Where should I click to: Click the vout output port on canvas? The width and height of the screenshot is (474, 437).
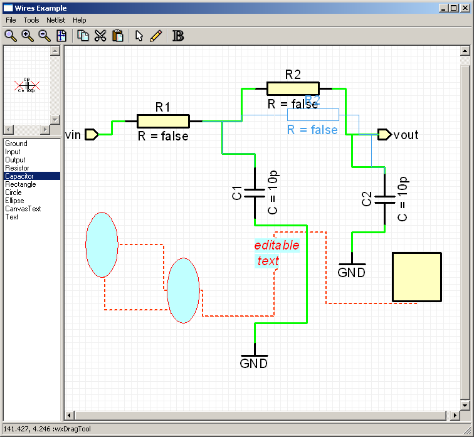(384, 134)
